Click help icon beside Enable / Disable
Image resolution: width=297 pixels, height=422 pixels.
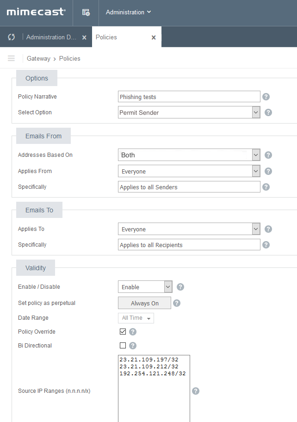point(180,287)
